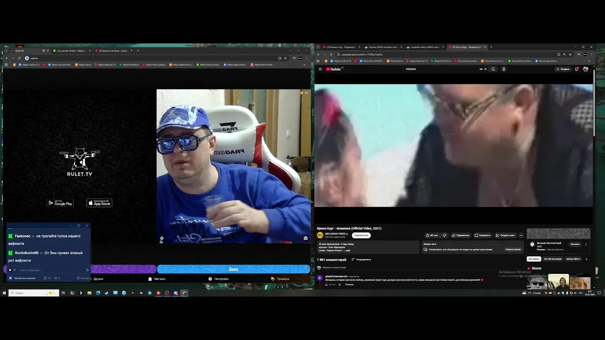Click Скачать in ad card
This screenshot has height=340, width=605.
[575, 244]
